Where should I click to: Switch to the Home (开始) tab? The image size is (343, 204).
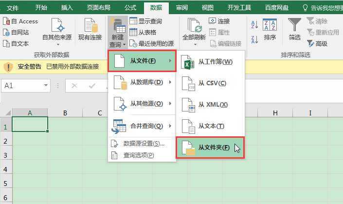pos(41,8)
